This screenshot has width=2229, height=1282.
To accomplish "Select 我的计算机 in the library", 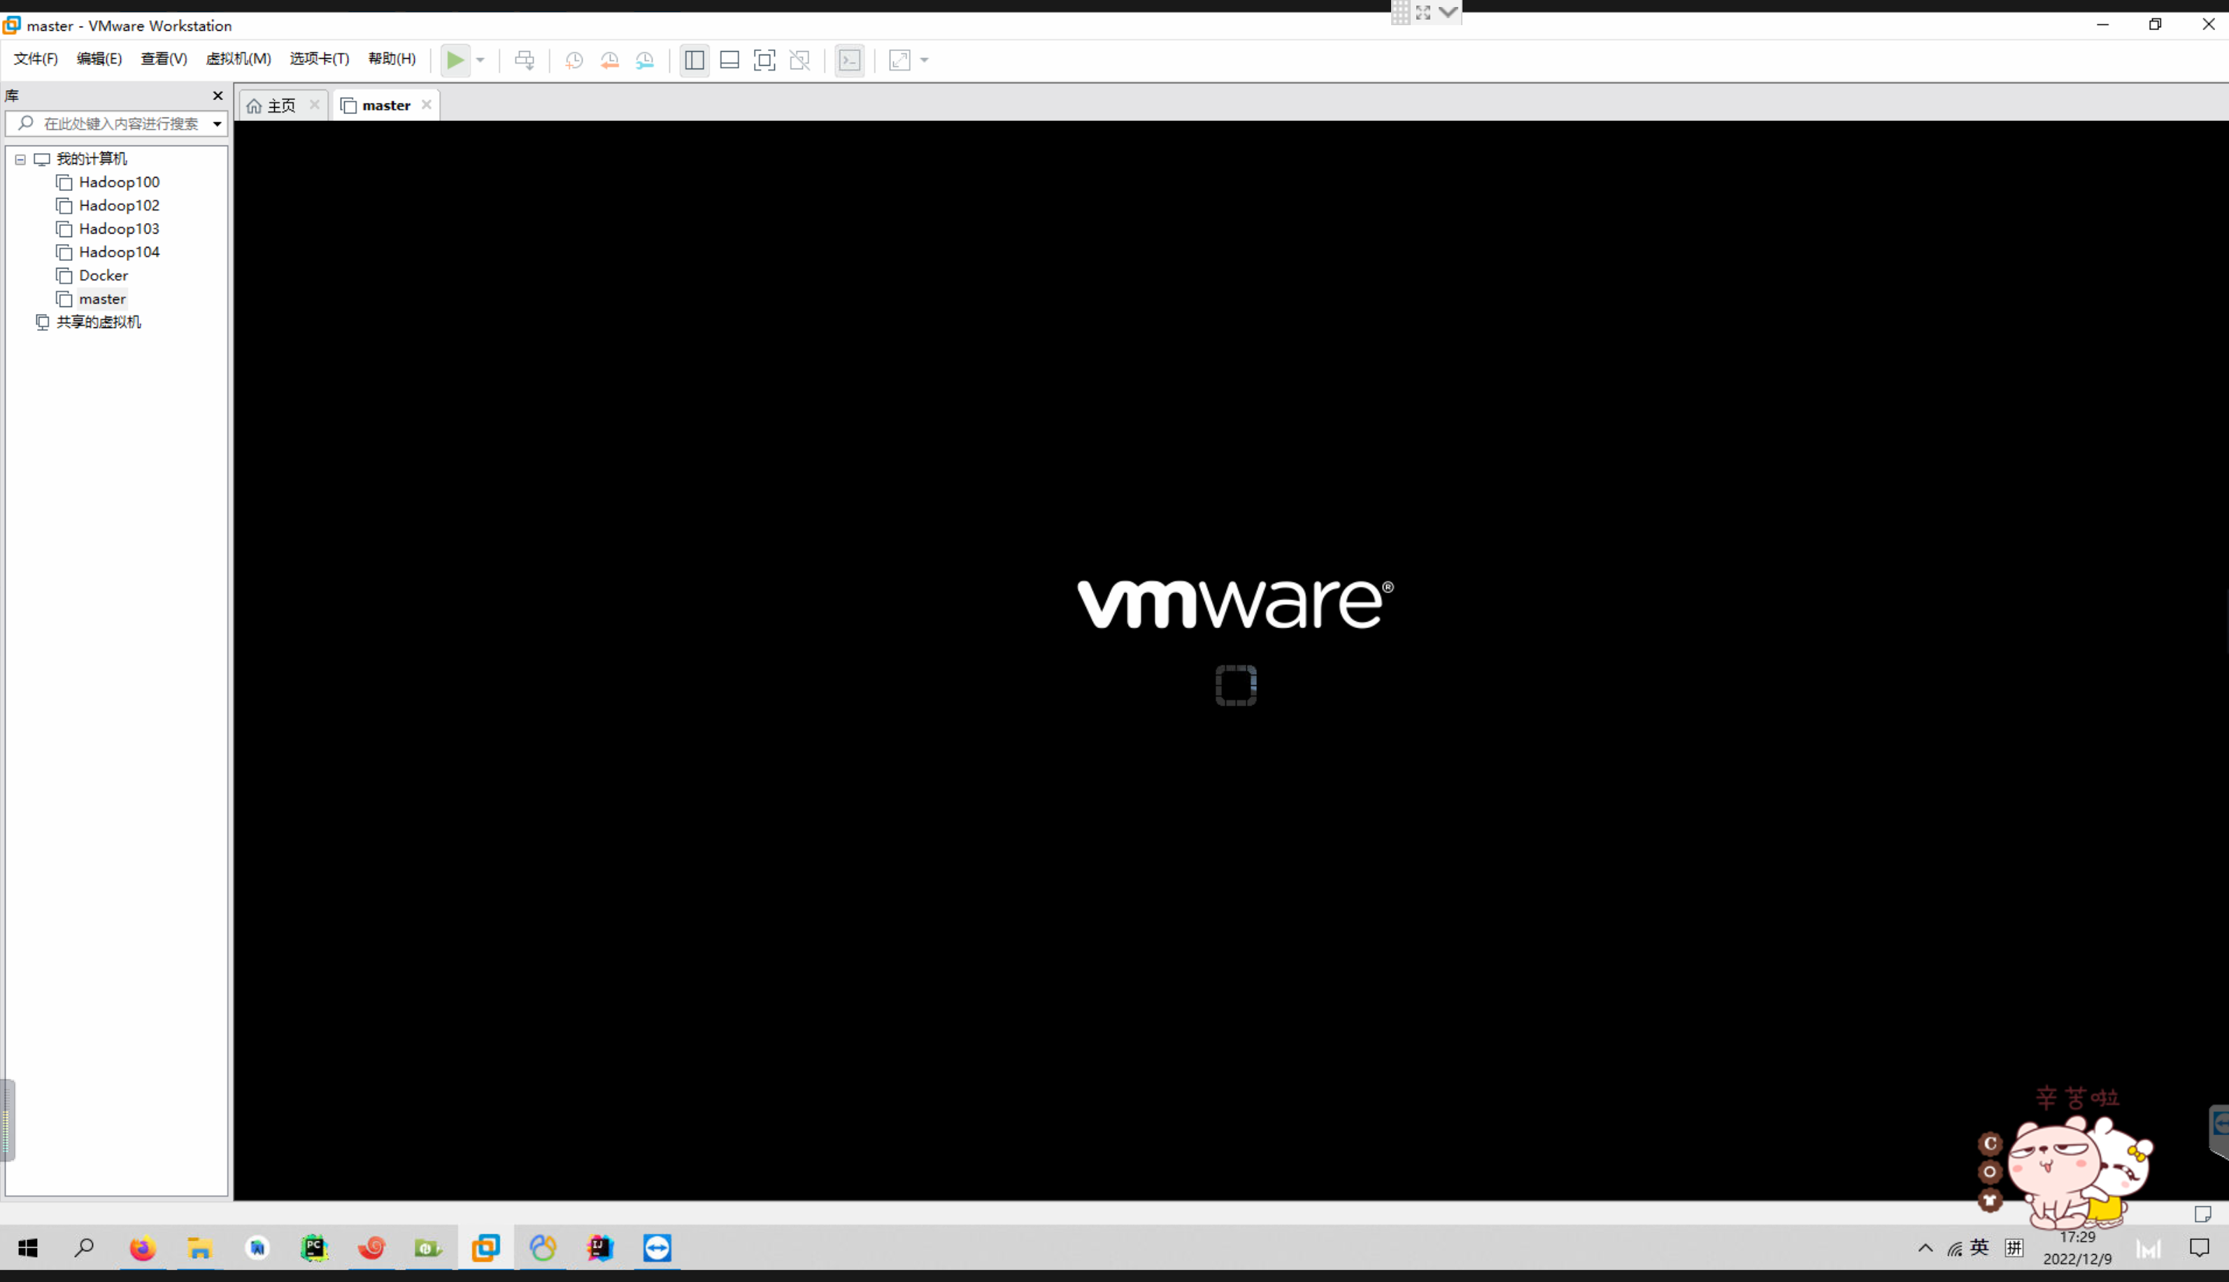I will (92, 159).
